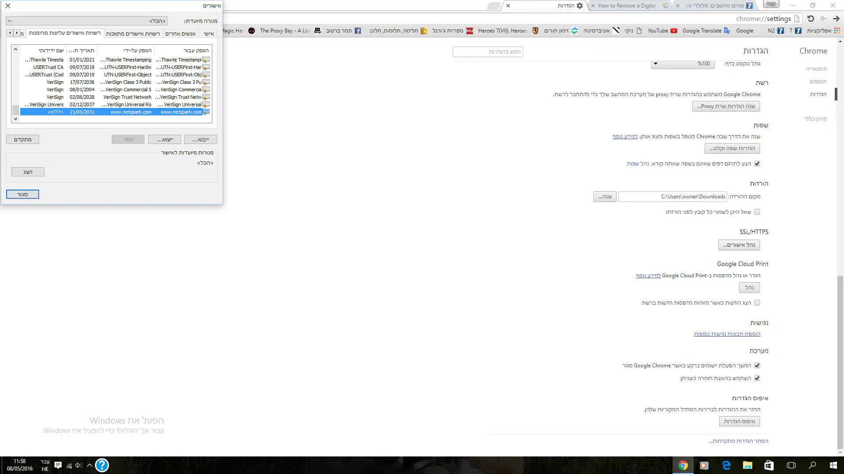This screenshot has width=844, height=474.
Task: Enable ask where to save each file
Action: pyautogui.click(x=757, y=212)
